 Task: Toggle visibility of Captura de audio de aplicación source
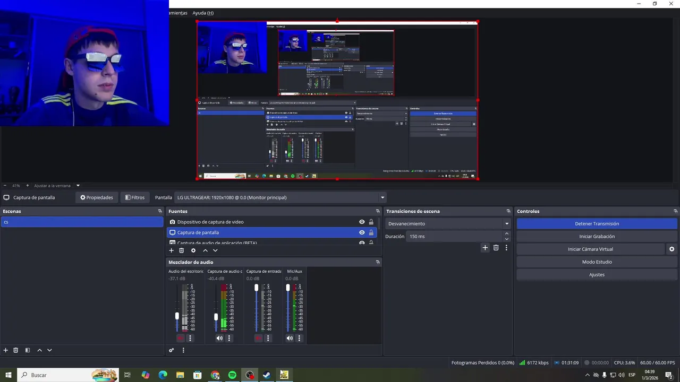[x=362, y=243]
